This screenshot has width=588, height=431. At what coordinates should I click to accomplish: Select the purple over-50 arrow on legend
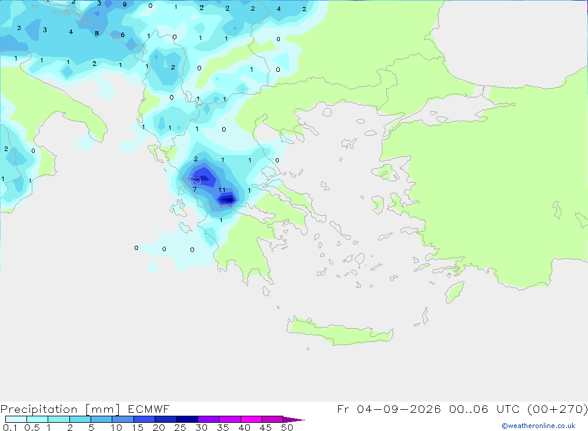tap(293, 420)
